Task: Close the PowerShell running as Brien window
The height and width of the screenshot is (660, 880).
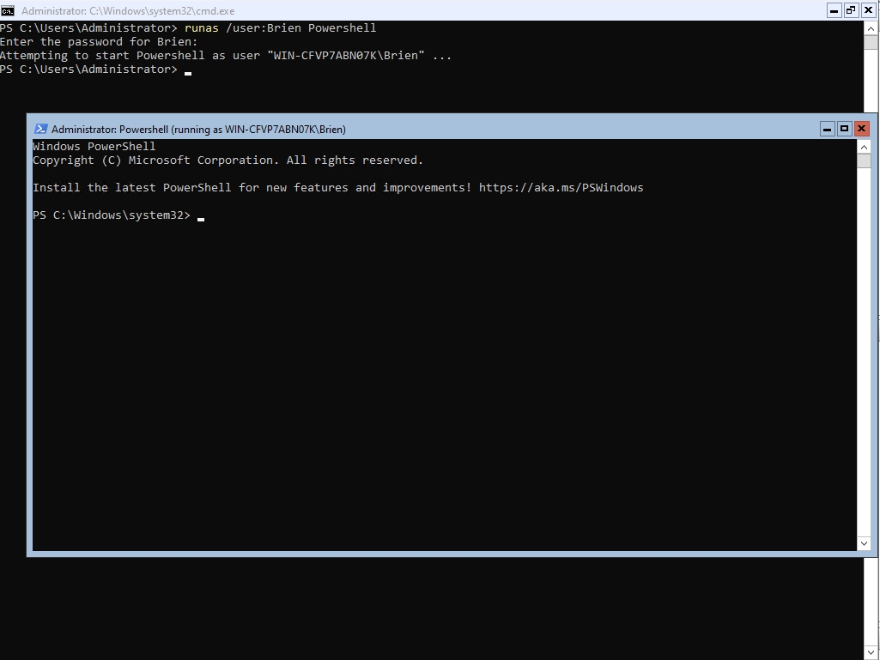Action: [861, 129]
